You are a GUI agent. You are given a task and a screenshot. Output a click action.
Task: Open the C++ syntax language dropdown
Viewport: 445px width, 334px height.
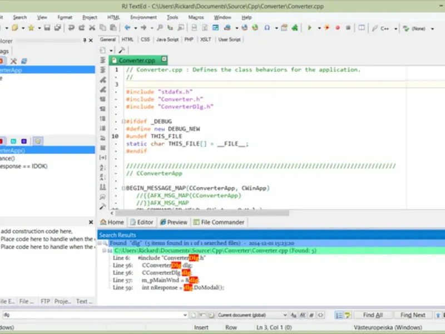point(395,27)
